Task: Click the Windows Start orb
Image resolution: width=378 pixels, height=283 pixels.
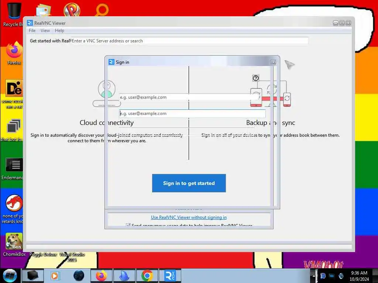Action: [10, 276]
